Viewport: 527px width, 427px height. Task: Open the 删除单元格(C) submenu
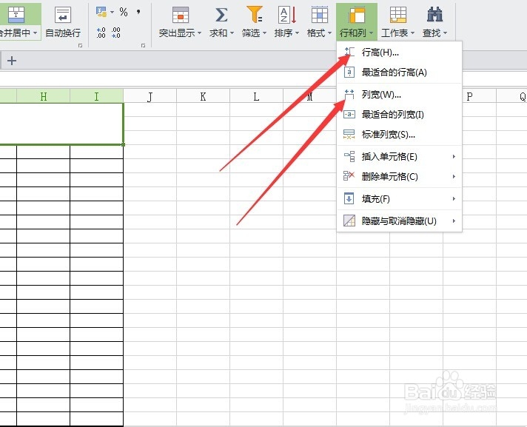coord(399,176)
